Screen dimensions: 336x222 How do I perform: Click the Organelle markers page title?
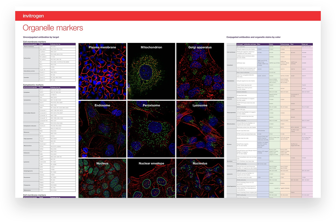pyautogui.click(x=53, y=28)
